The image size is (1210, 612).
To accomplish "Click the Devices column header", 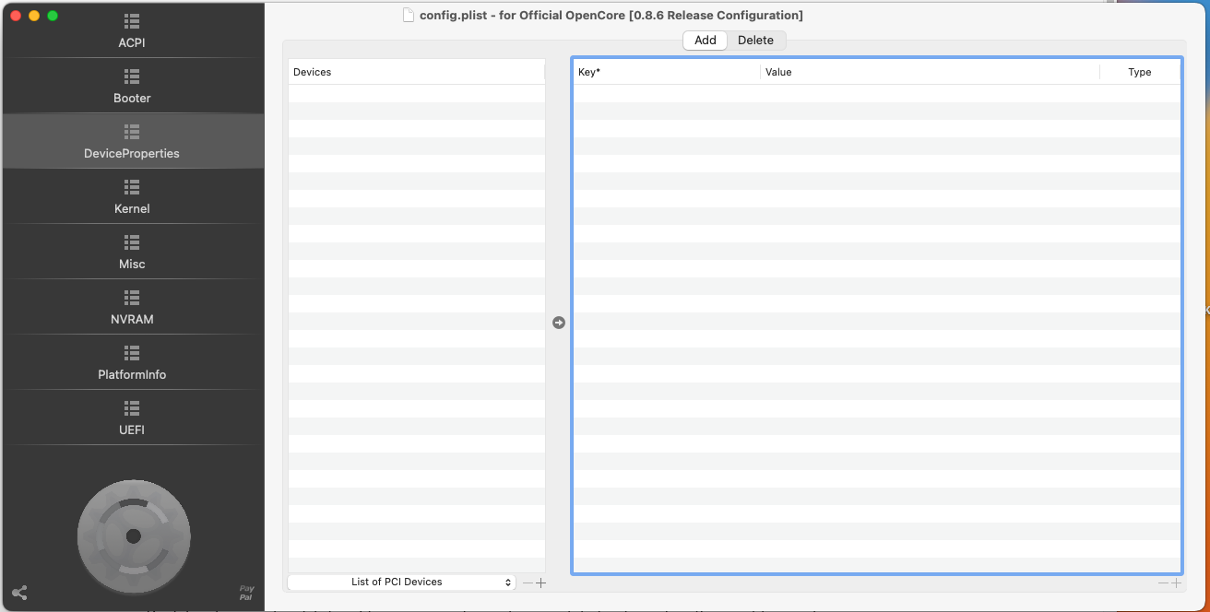I will pos(415,72).
